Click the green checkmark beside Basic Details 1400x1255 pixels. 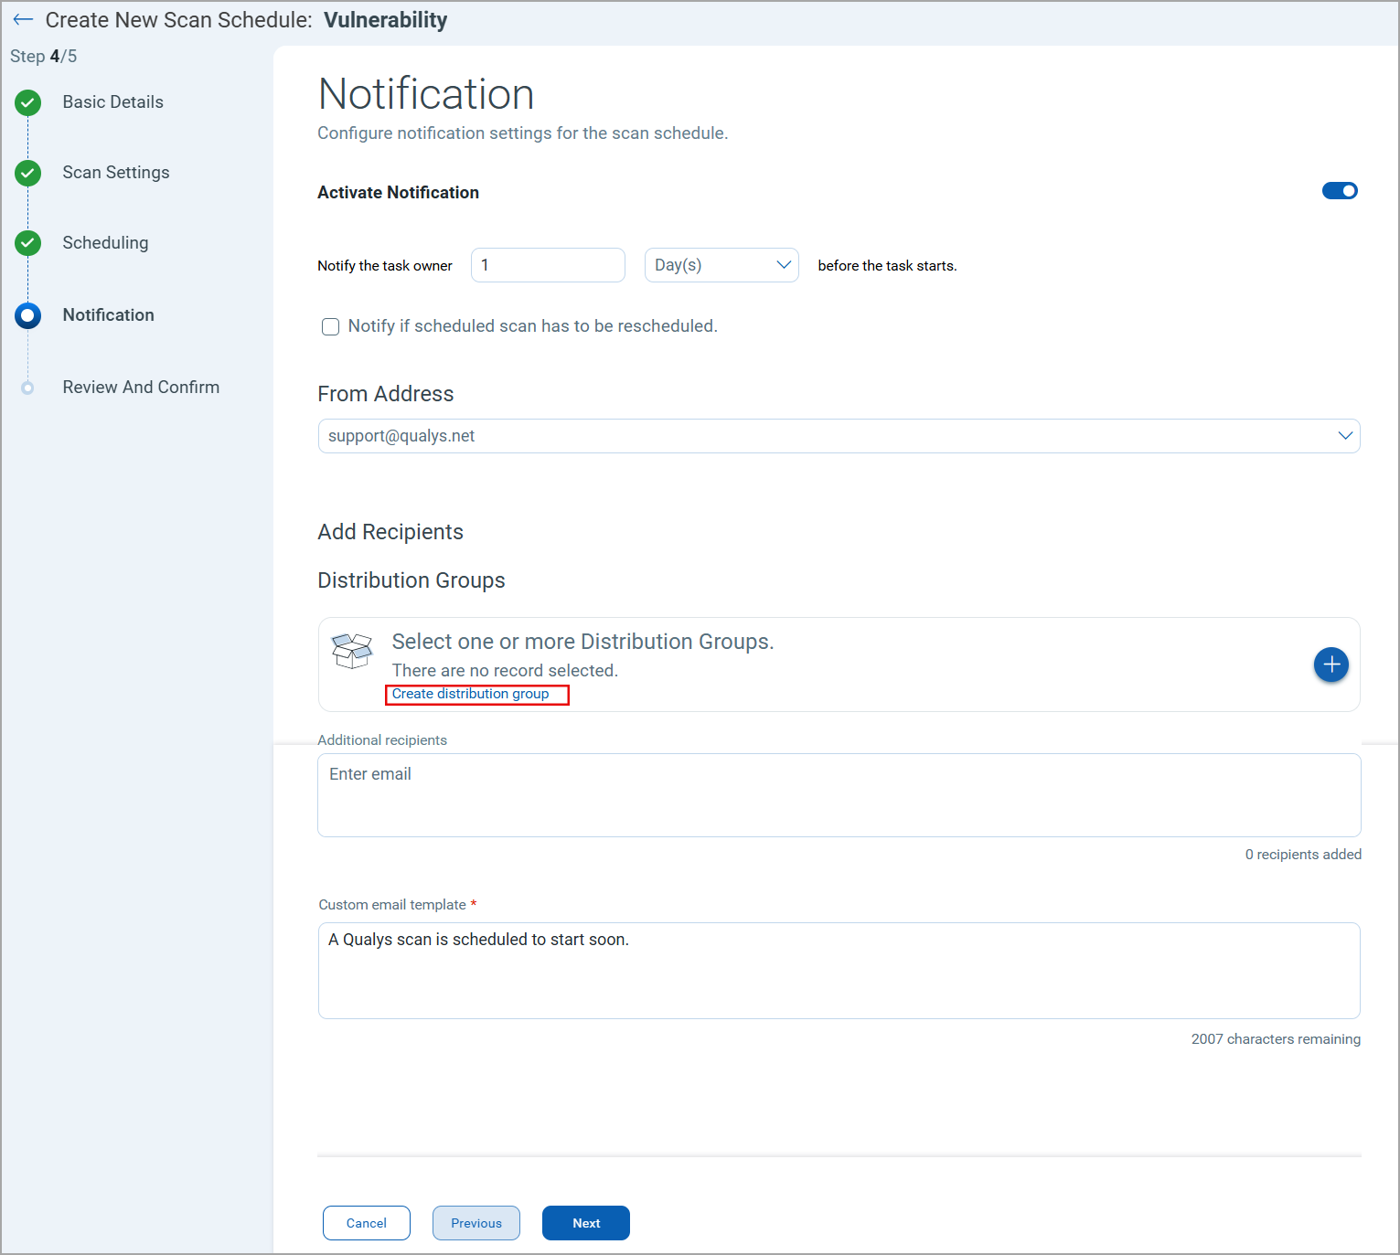[27, 102]
